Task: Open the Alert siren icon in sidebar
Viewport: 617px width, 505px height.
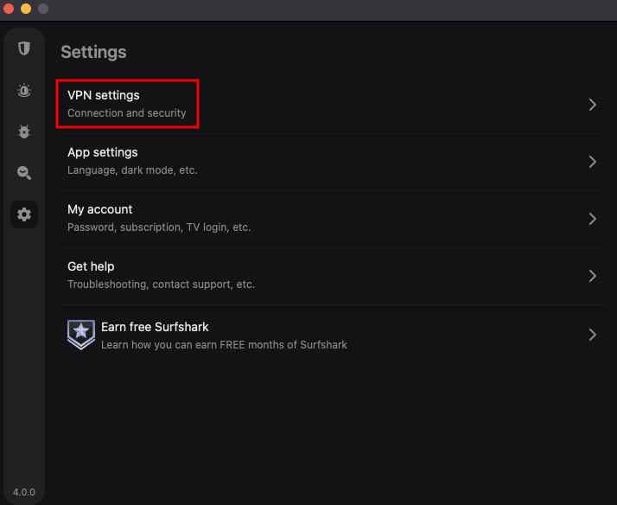Action: [24, 91]
